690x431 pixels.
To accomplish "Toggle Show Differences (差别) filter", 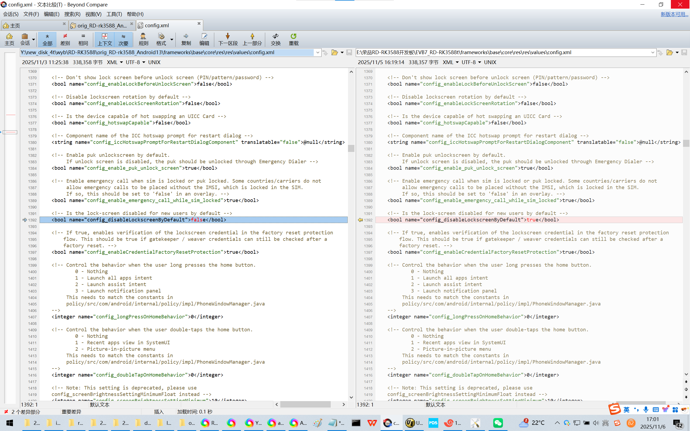I will 65,39.
